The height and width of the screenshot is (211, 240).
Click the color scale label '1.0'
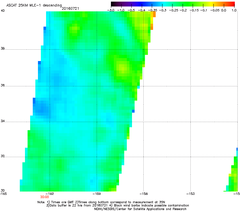[234, 10]
